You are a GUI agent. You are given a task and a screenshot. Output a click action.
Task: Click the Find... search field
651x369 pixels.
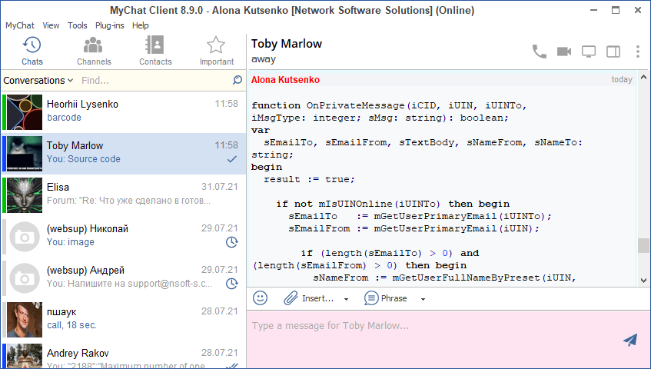154,80
